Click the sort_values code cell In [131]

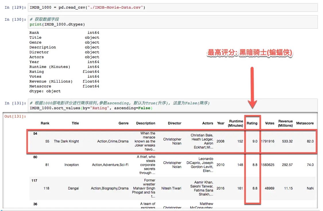(x=173, y=106)
